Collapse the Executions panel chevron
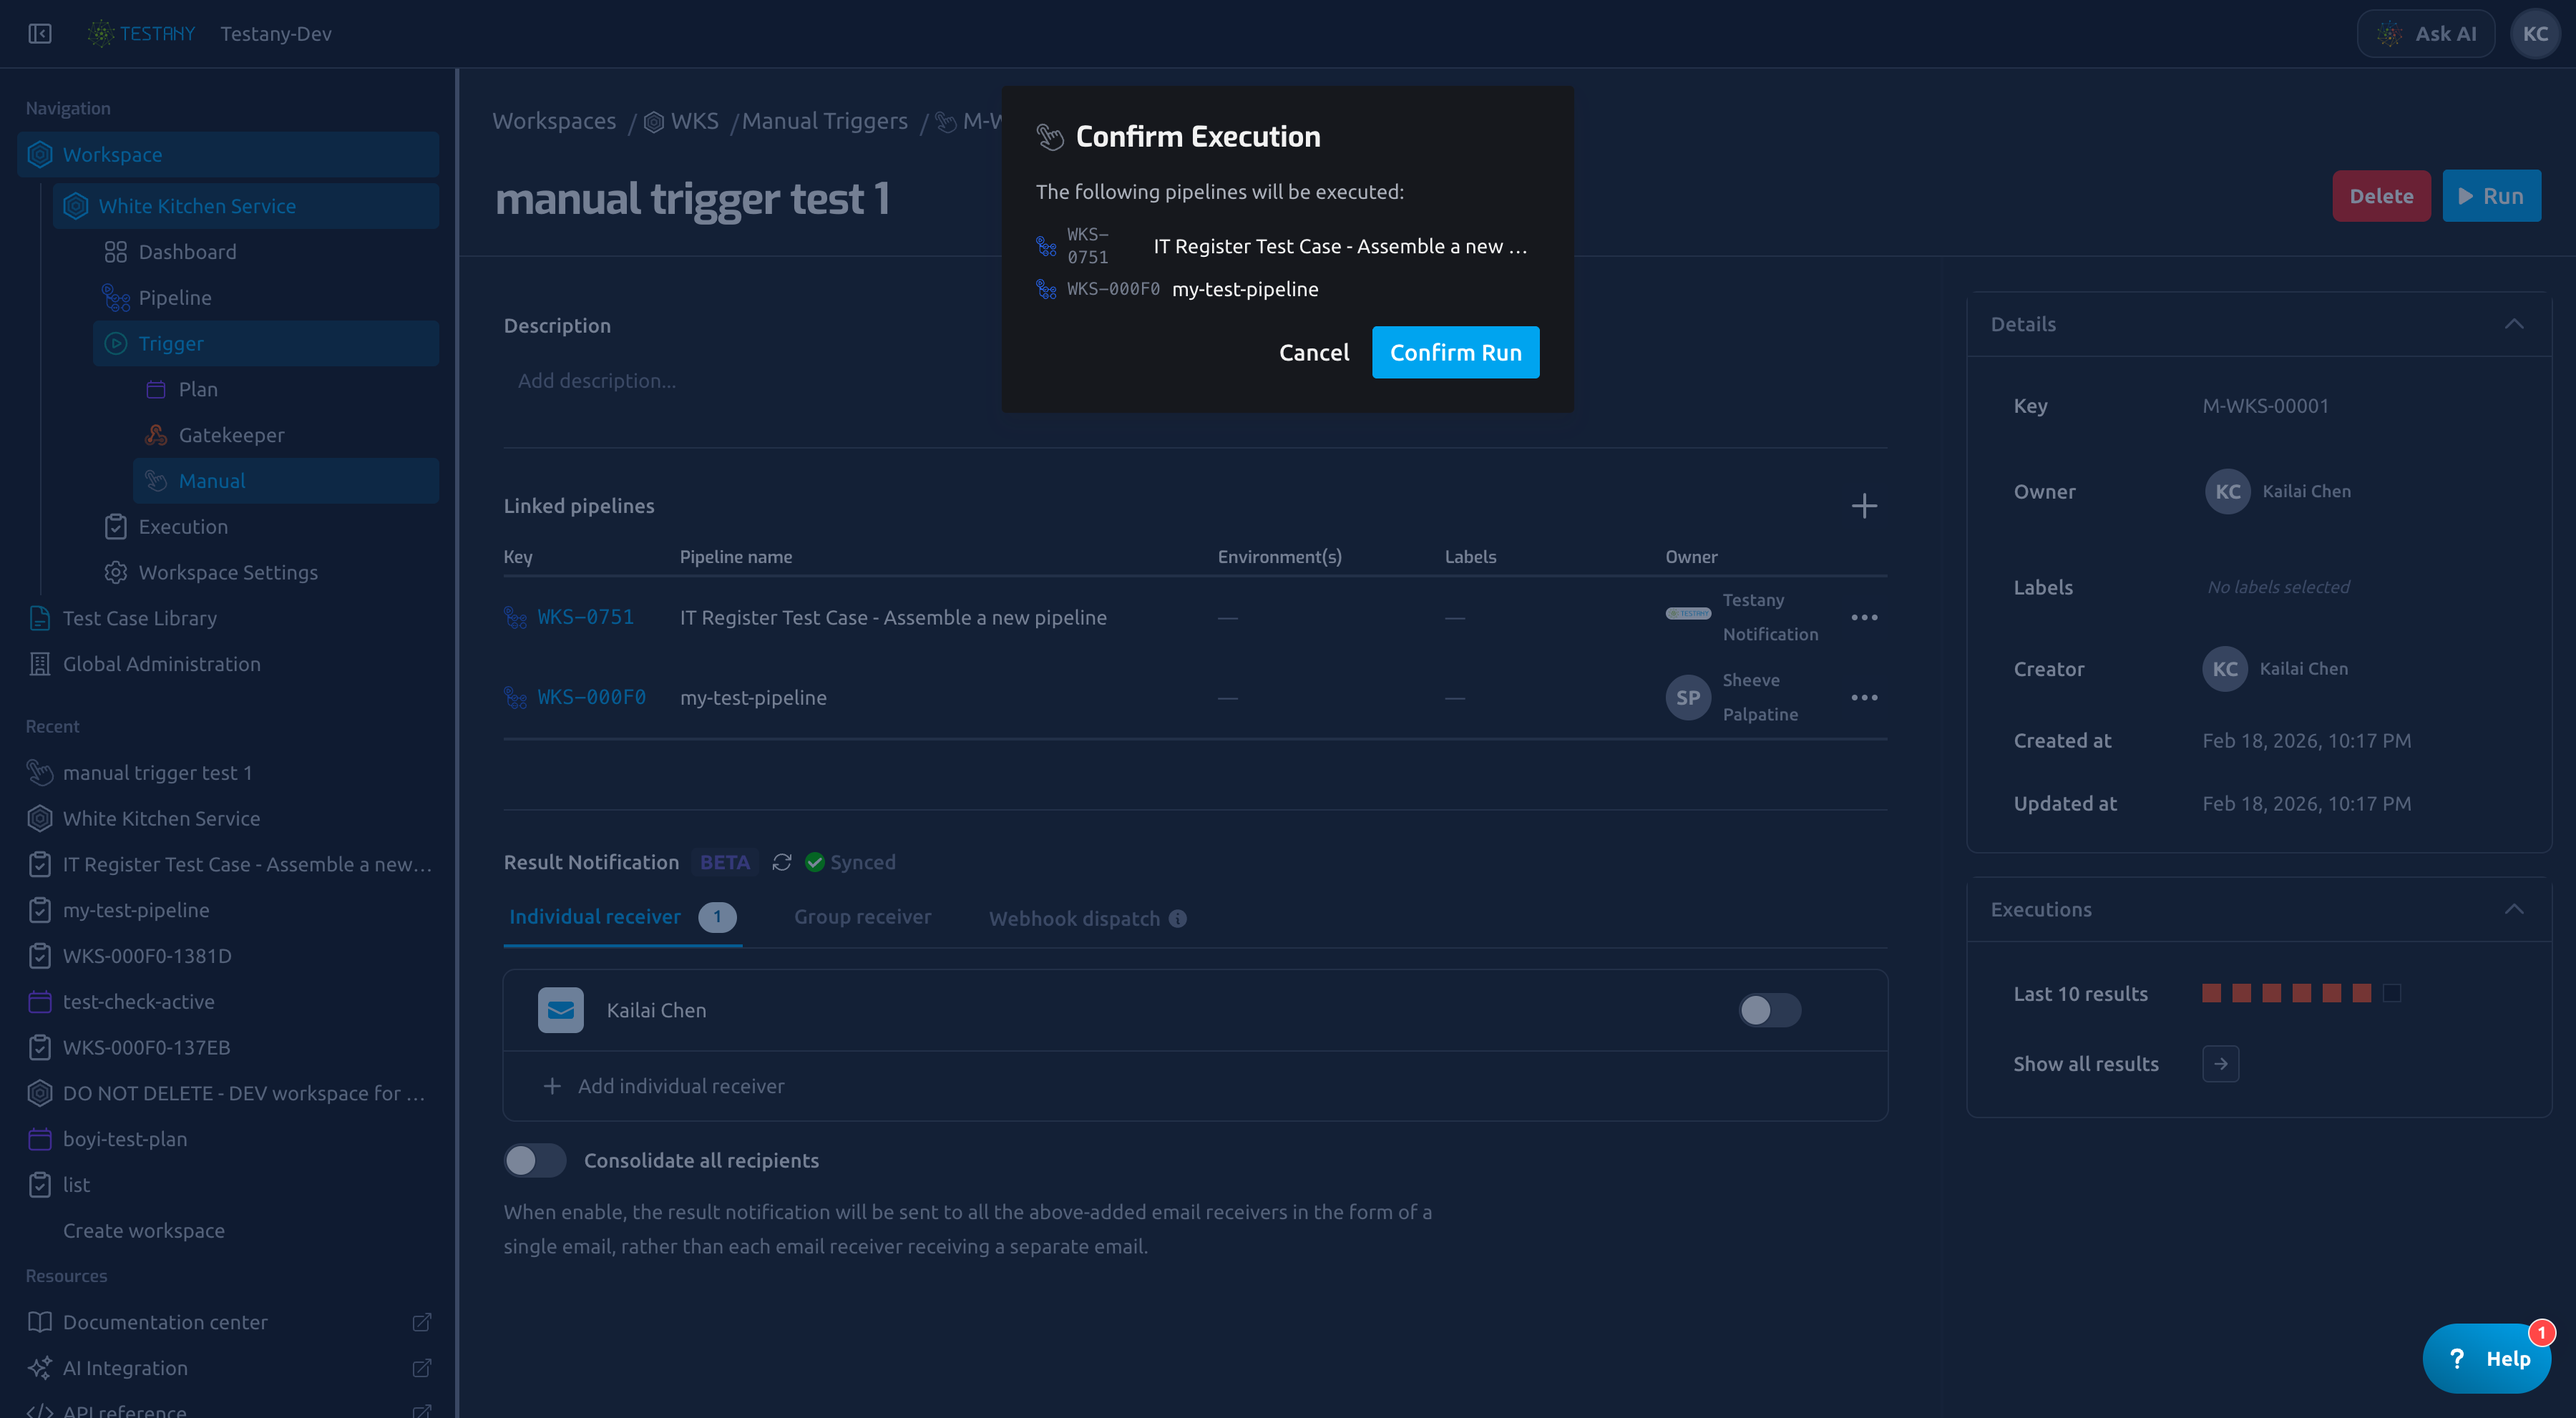The height and width of the screenshot is (1418, 2576). pyautogui.click(x=2514, y=909)
